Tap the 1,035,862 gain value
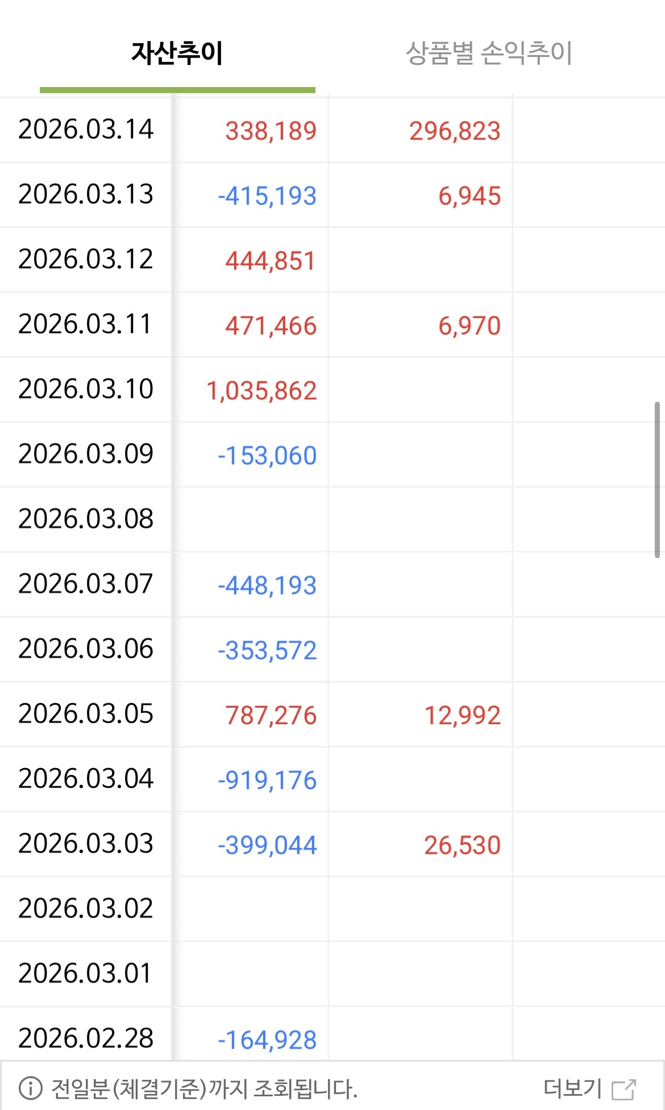Viewport: 665px width, 1110px height. coord(261,391)
